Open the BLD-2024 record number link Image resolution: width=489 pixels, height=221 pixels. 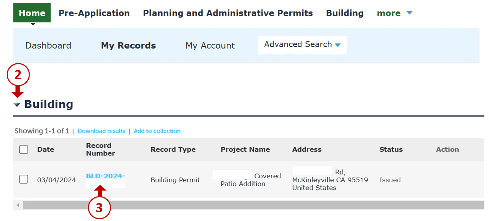point(105,176)
